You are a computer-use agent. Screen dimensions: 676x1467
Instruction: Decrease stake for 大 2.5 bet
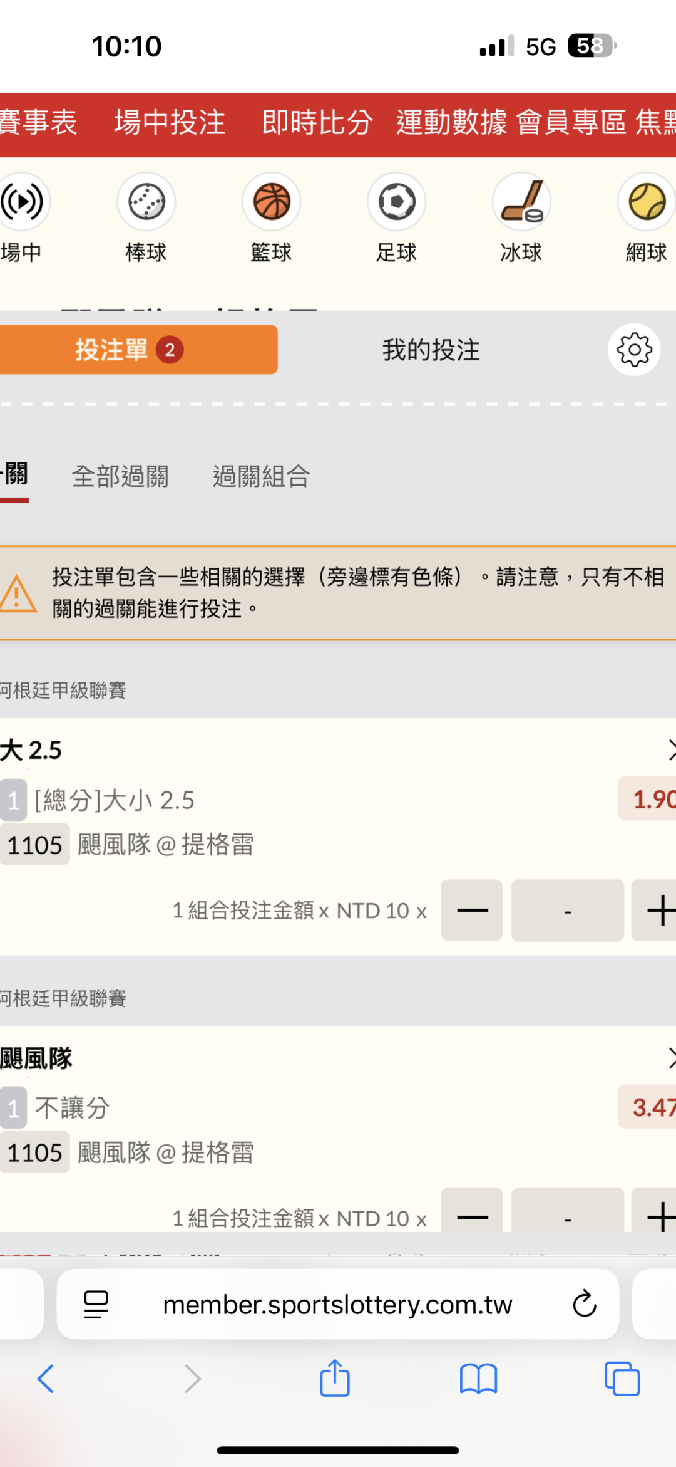[472, 910]
